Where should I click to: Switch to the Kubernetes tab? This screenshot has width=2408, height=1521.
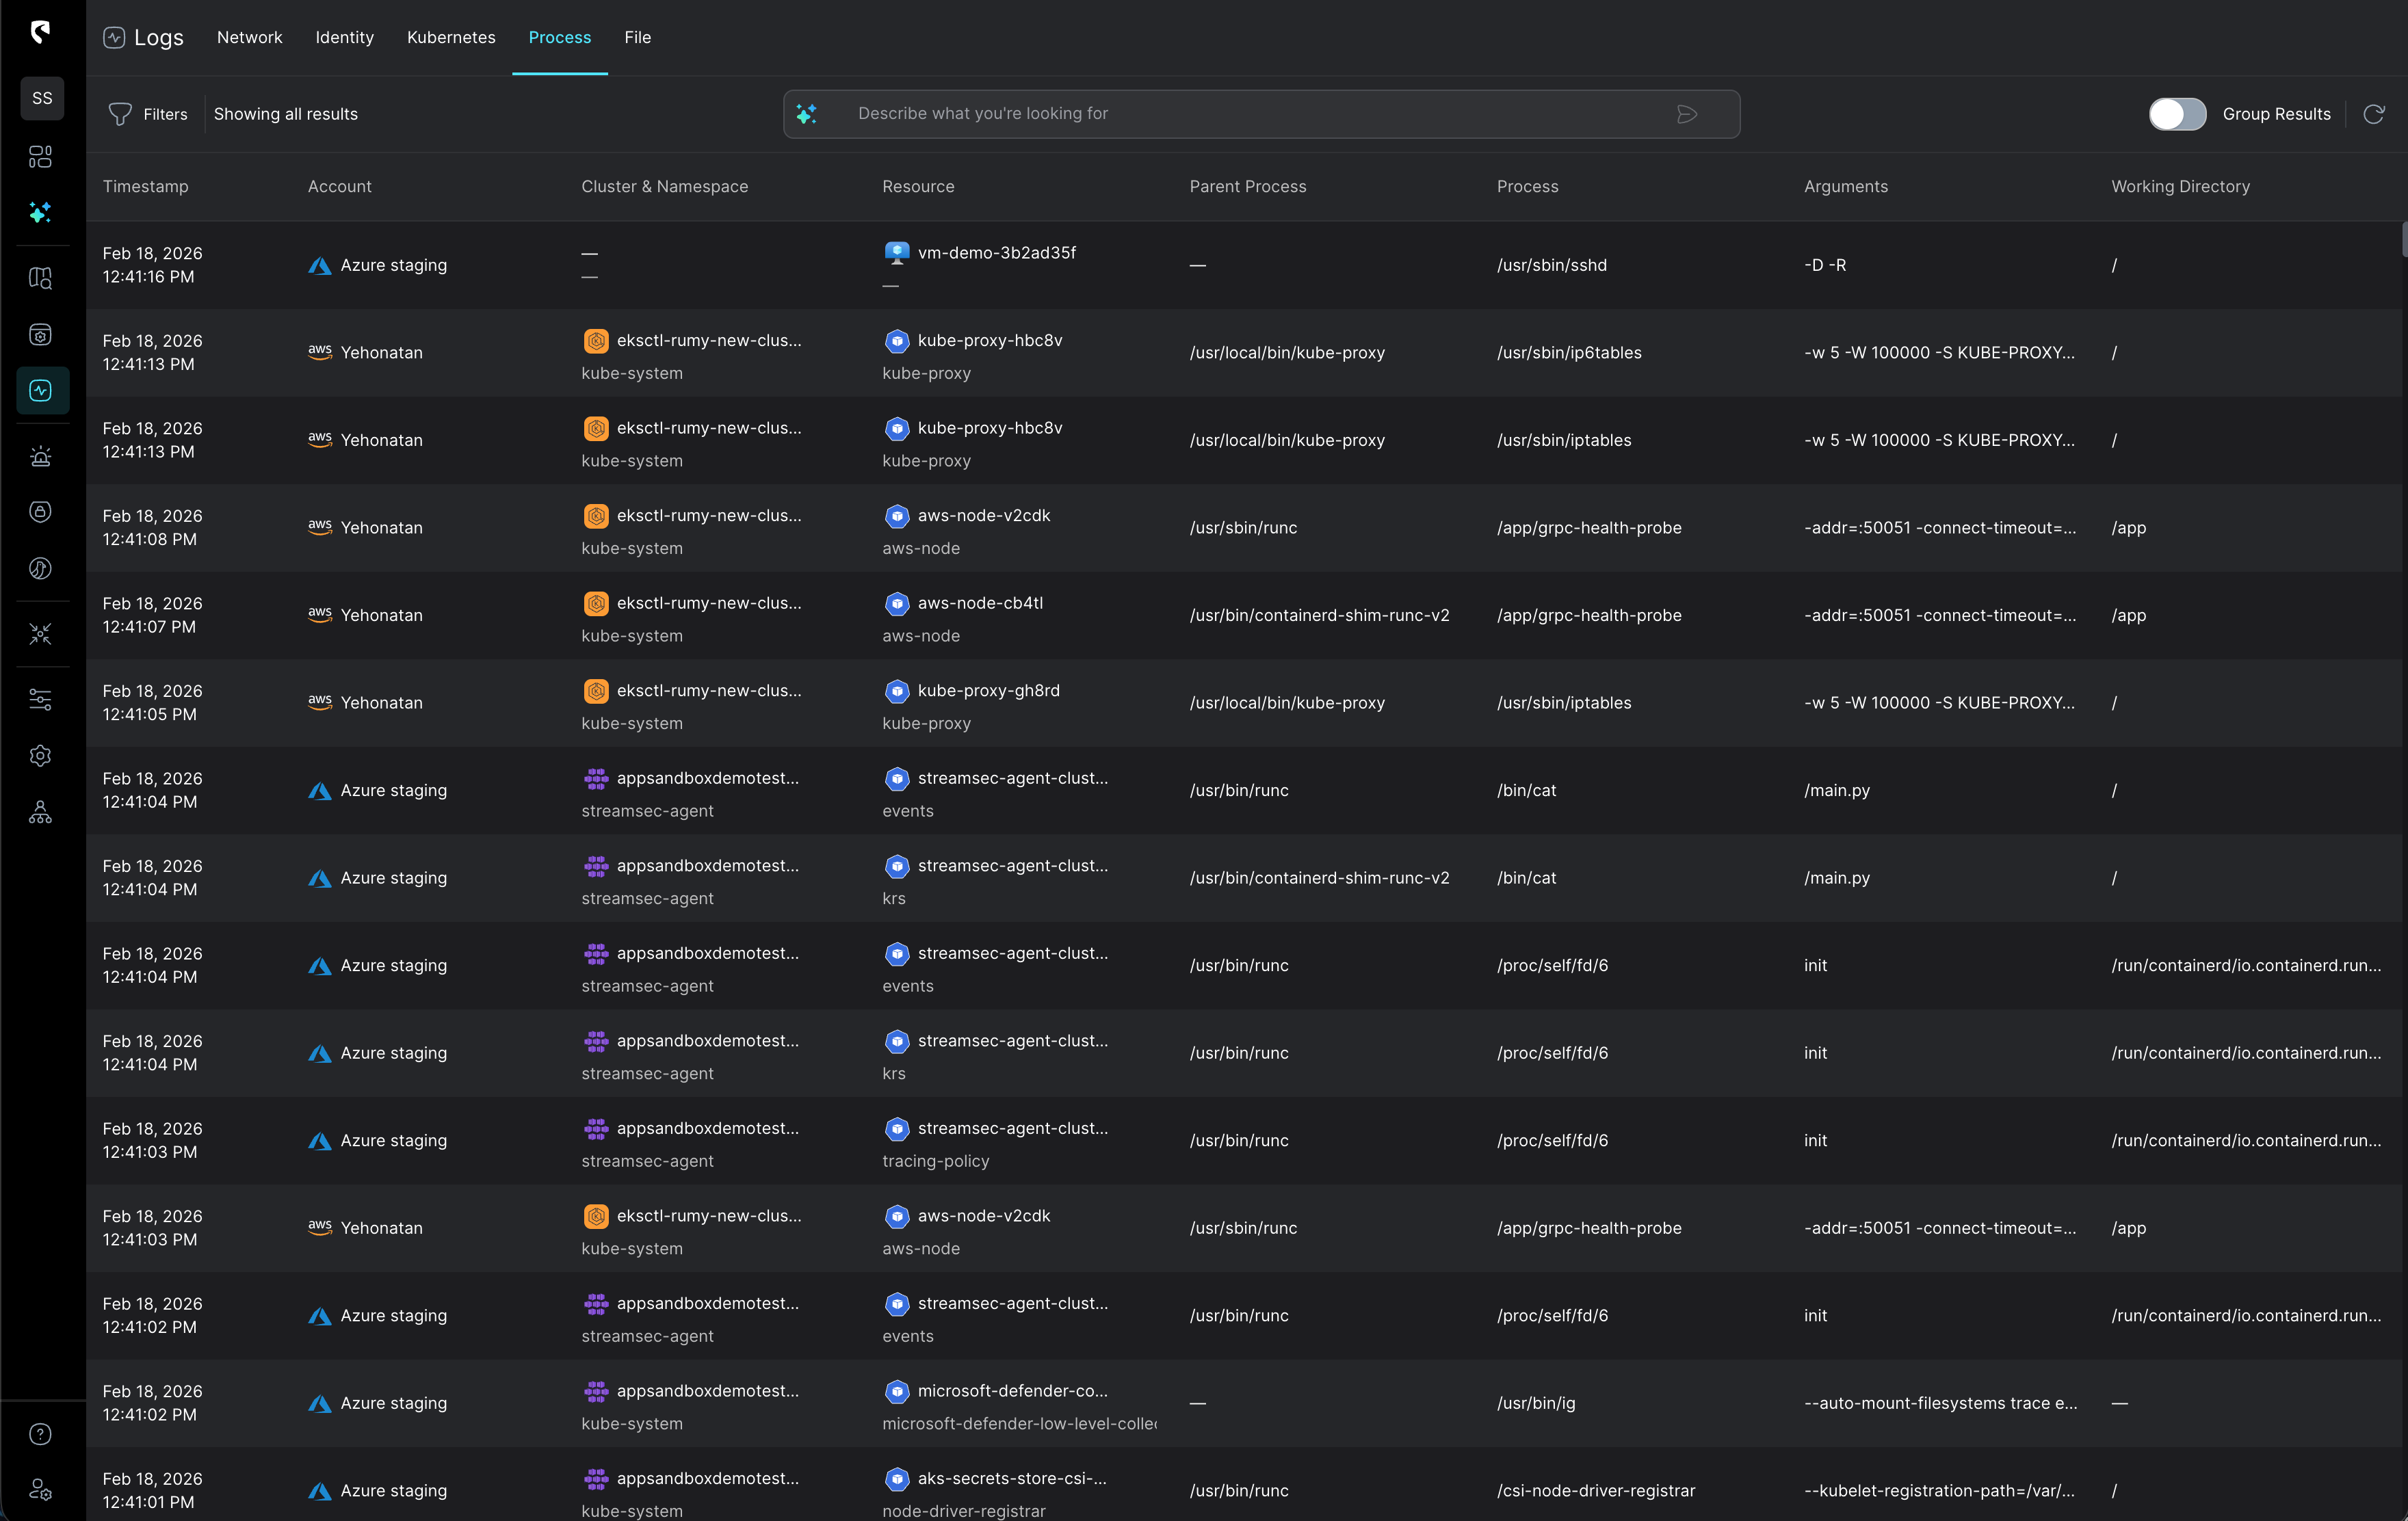pyautogui.click(x=451, y=37)
